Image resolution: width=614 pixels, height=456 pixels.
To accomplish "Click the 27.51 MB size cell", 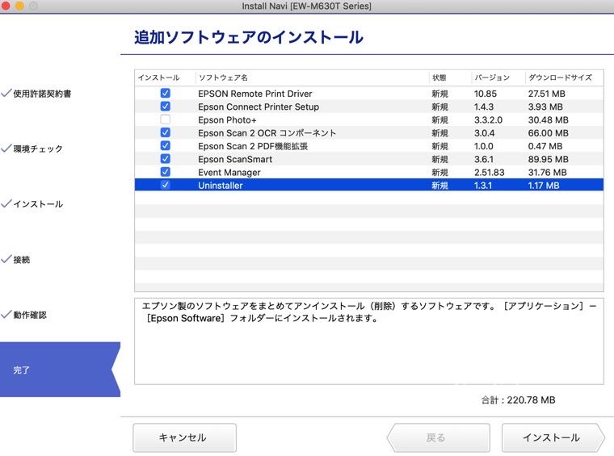I will pyautogui.click(x=547, y=94).
